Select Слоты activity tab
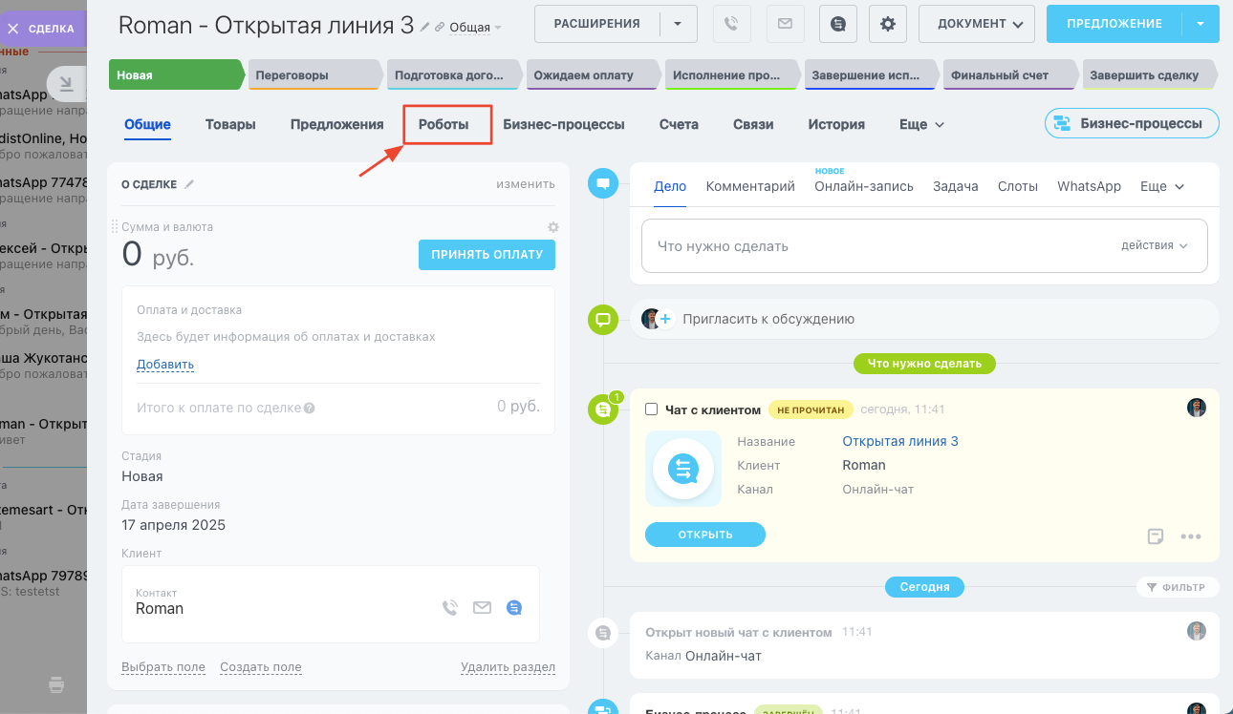Viewport: 1233px width, 714px height. tap(1018, 186)
